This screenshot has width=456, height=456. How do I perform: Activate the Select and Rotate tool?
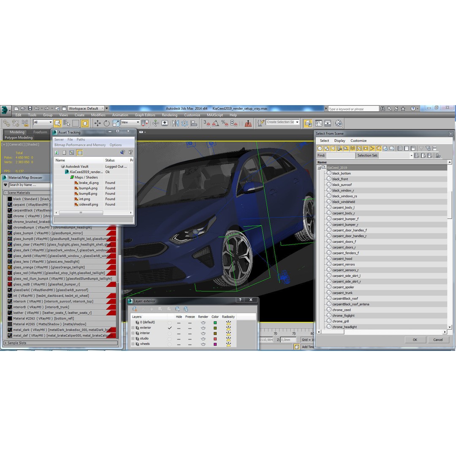(107, 123)
